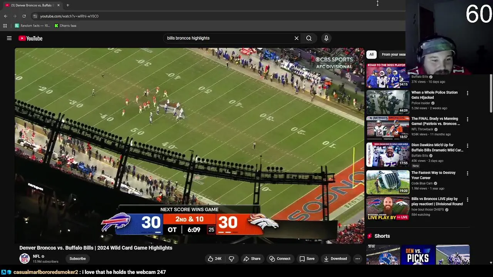The height and width of the screenshot is (277, 493).
Task: Subscribe to the NFL channel
Action: [77, 259]
